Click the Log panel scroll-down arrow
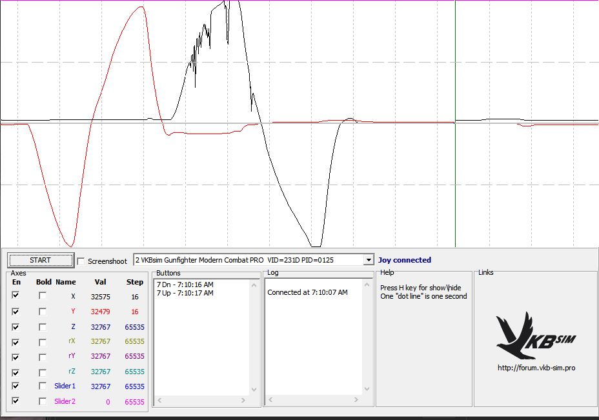 (366, 390)
